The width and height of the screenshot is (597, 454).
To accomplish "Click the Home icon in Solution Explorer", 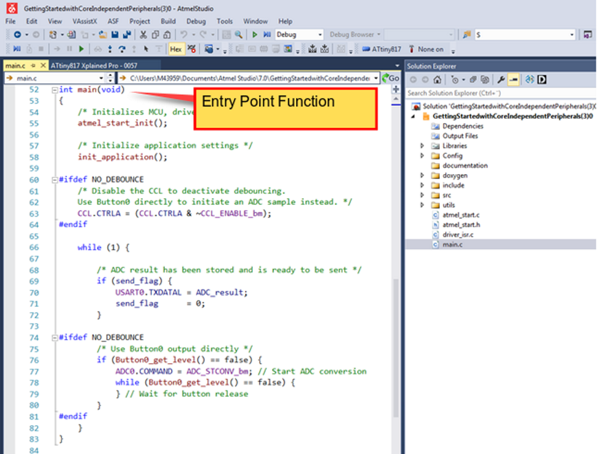I will point(438,80).
